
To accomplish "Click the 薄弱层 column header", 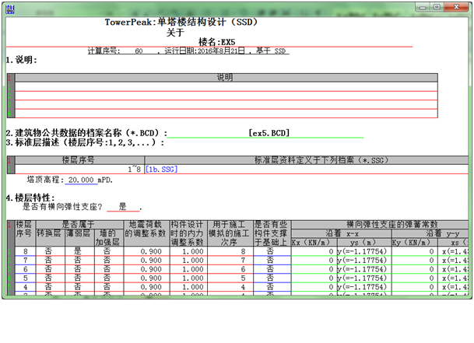I will click(x=79, y=237).
